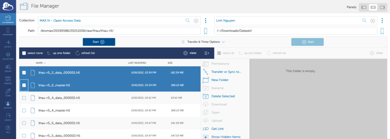Screen dimensions: 390x139
Task: Start transfer from left panel
Action: coord(99,42)
